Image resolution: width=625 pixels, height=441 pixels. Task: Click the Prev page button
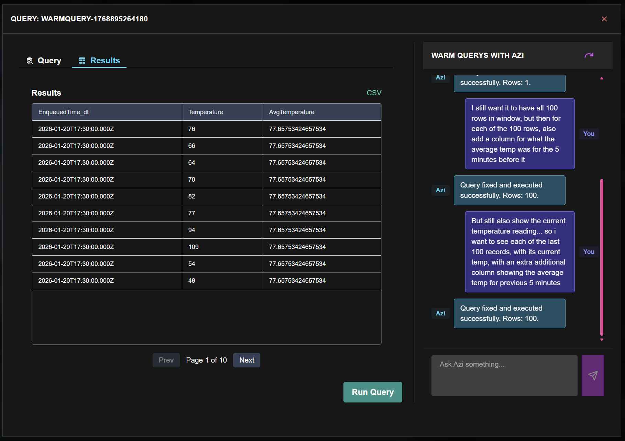(166, 360)
